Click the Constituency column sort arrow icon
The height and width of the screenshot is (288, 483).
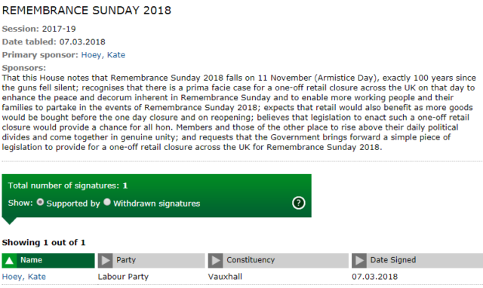pos(215,261)
